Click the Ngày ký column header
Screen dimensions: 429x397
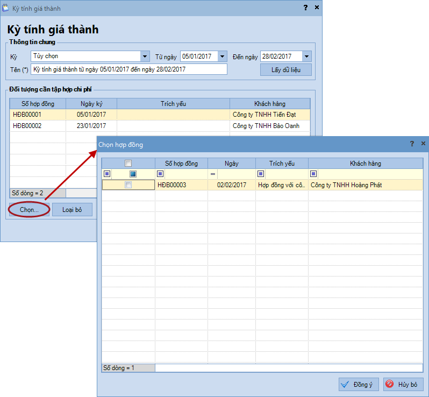[x=91, y=103]
